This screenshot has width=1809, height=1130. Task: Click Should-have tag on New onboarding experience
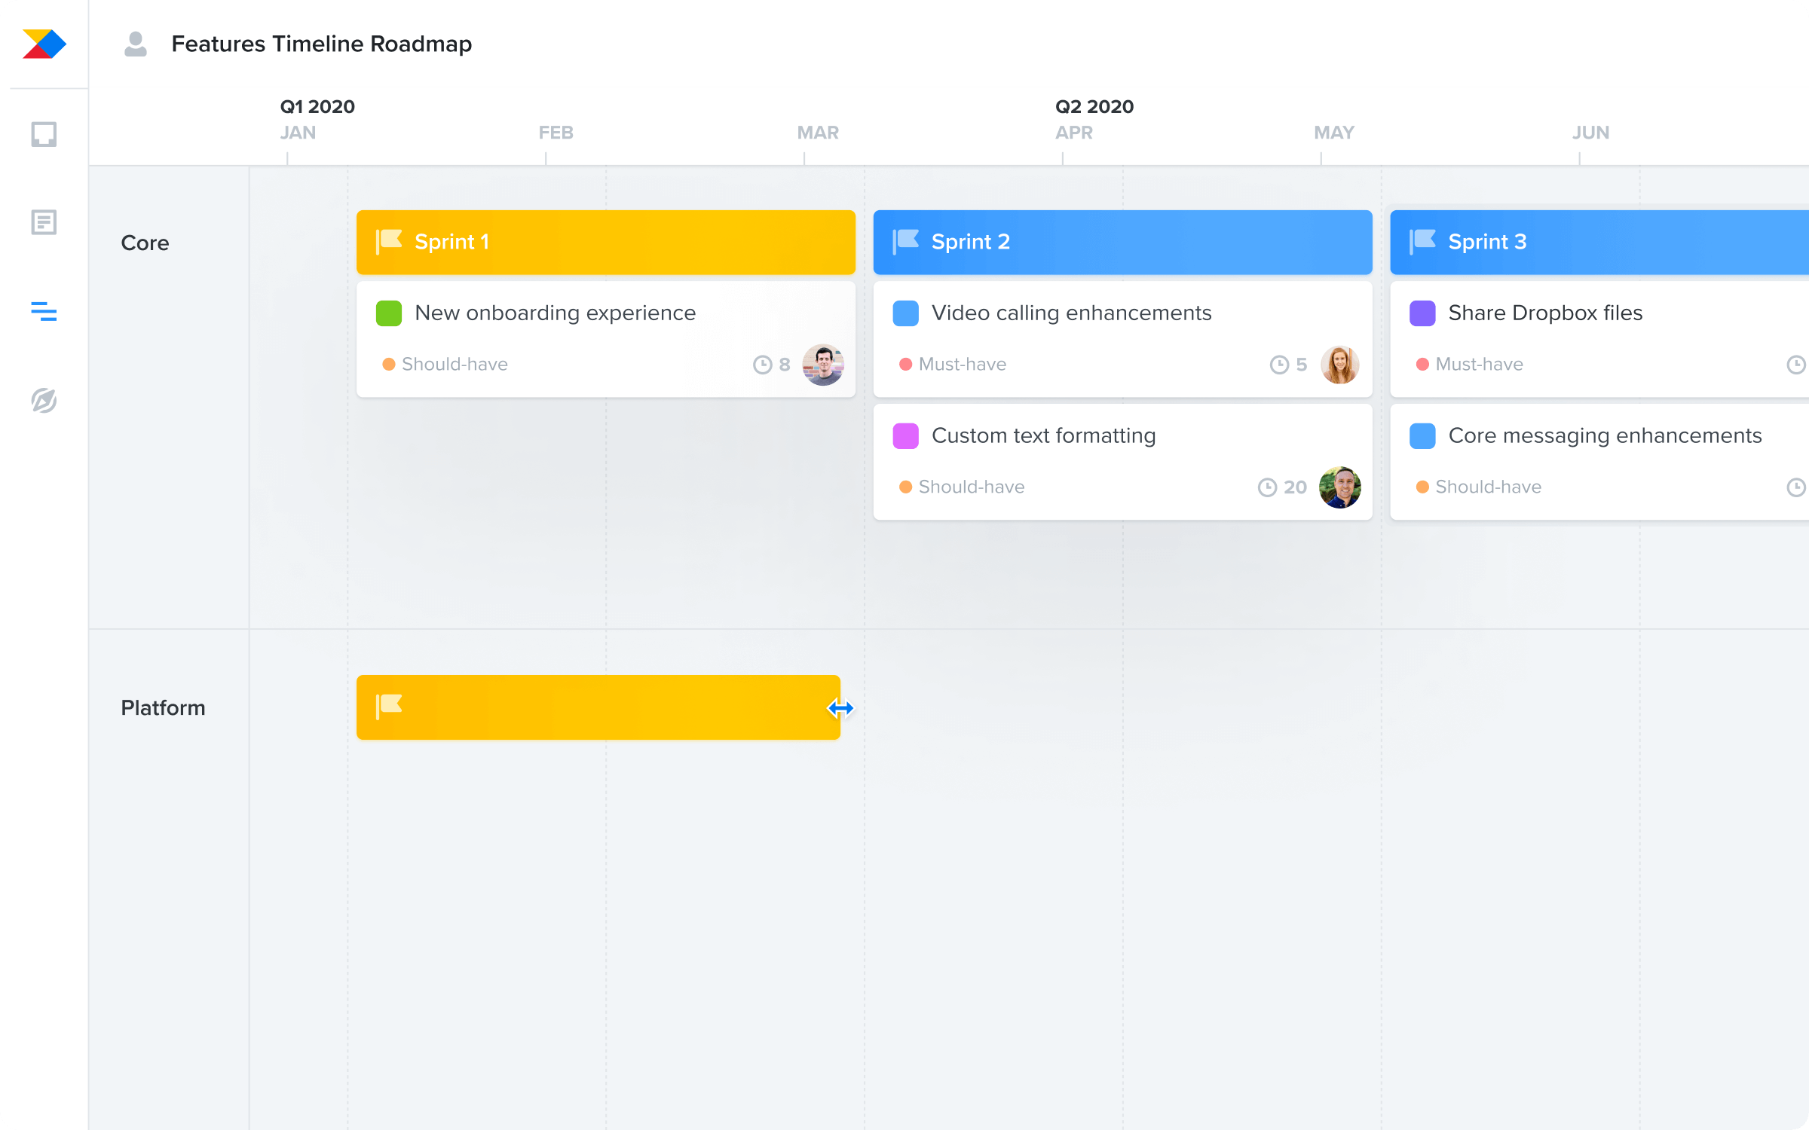point(445,365)
